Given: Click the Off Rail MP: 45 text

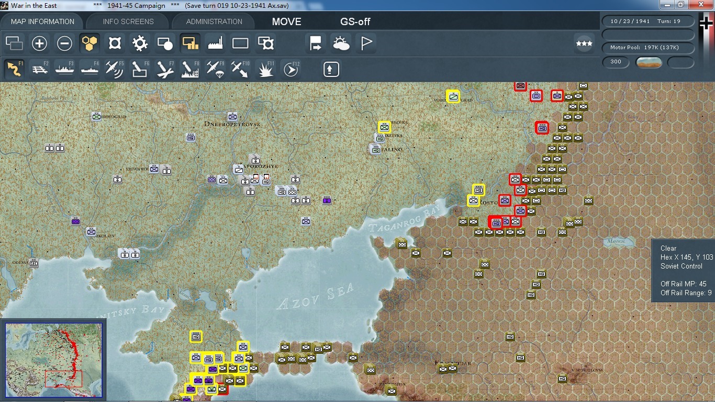Looking at the screenshot, I should click(x=683, y=284).
